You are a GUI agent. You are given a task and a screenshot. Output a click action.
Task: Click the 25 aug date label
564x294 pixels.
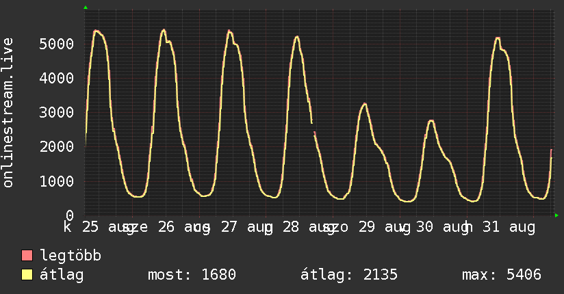[108, 228]
